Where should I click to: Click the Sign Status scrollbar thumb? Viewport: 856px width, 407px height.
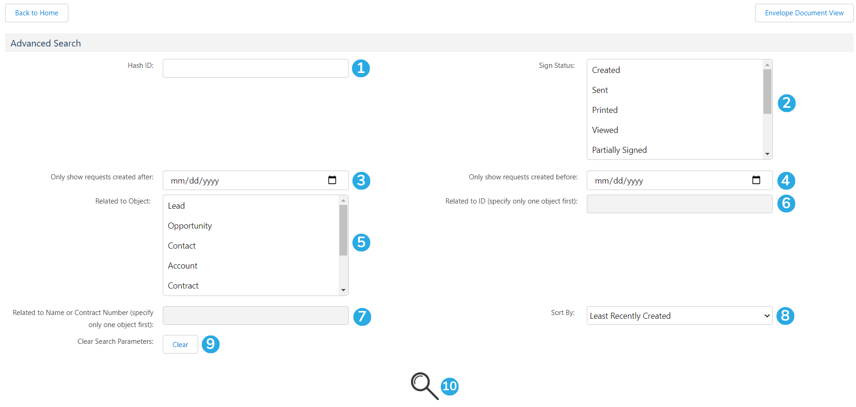click(x=767, y=92)
